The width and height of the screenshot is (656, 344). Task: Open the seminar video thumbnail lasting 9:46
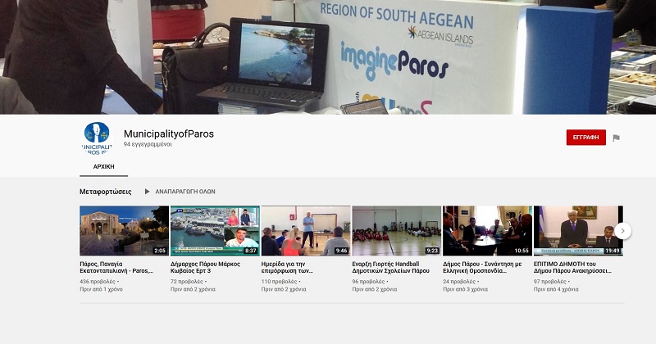[x=306, y=231]
